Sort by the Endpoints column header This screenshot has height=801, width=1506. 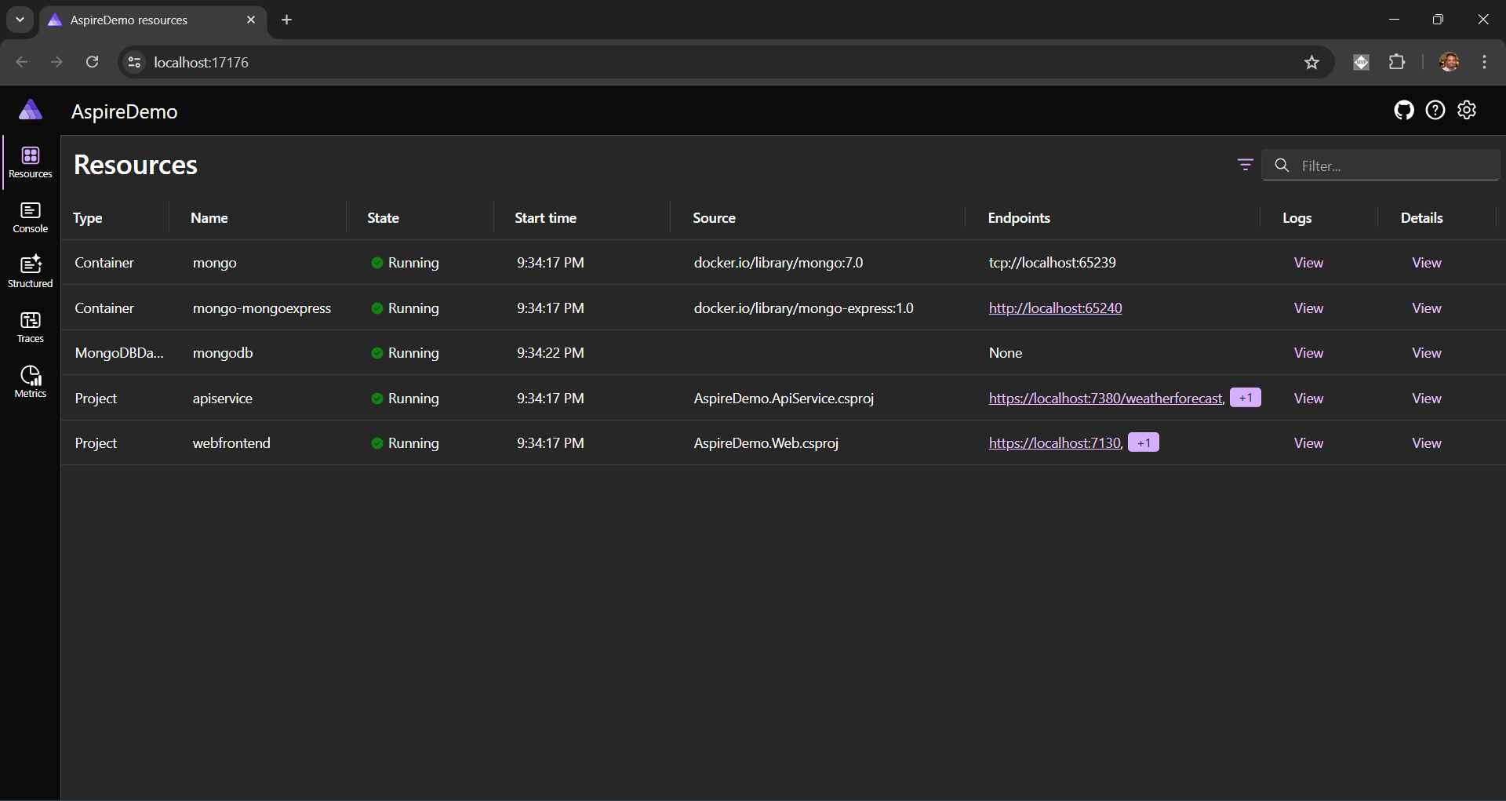1019,218
